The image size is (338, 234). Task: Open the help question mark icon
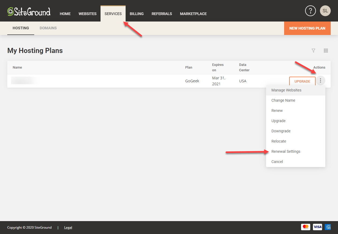[x=310, y=11]
